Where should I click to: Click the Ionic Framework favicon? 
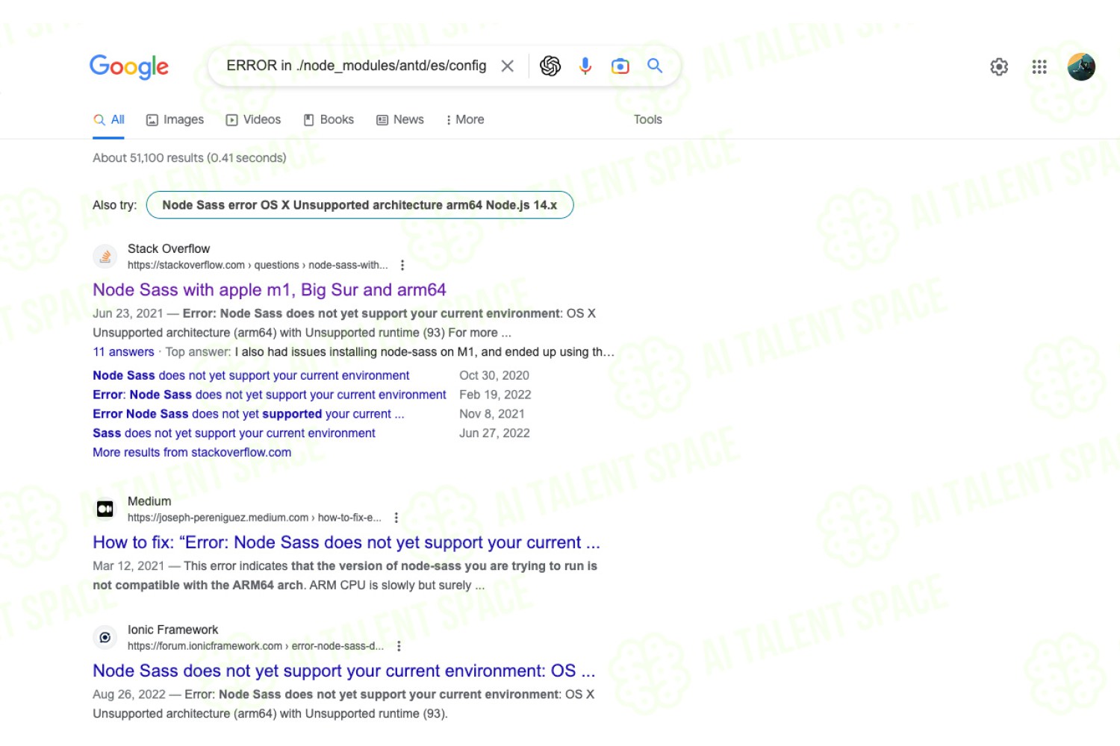click(x=105, y=637)
